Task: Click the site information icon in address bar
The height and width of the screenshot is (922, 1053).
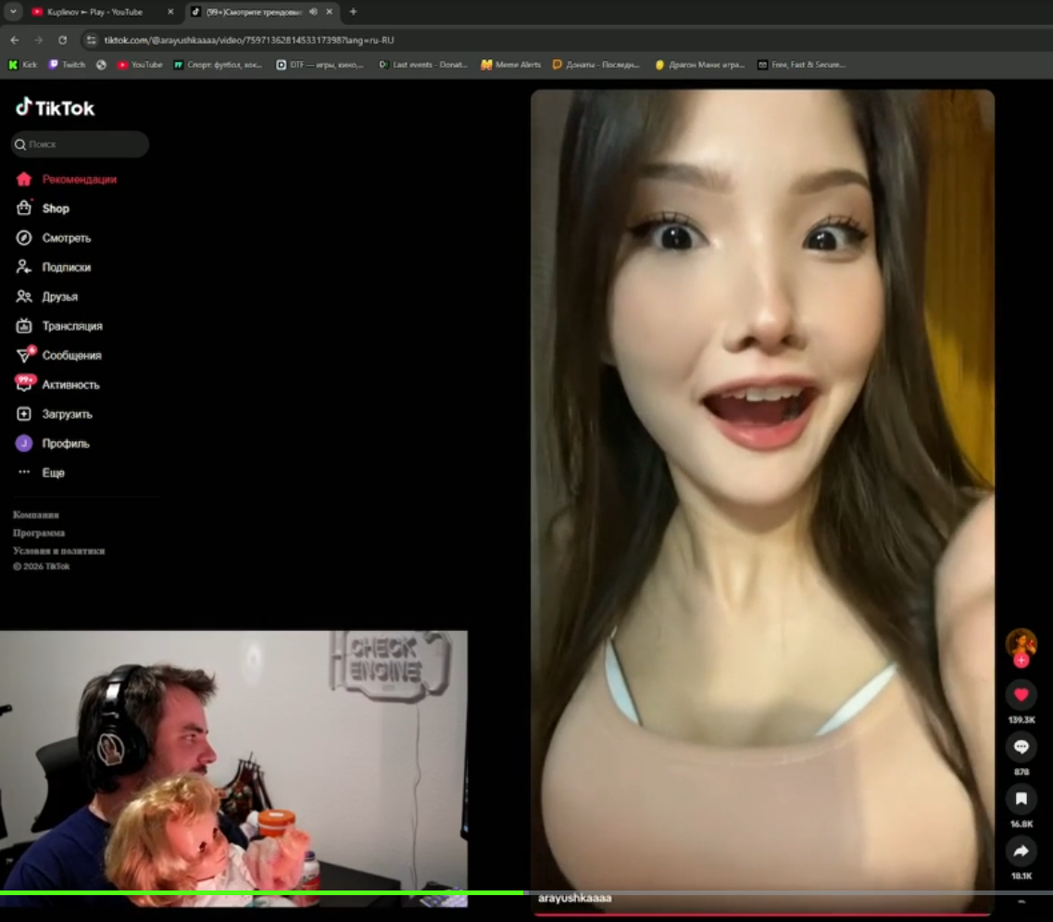Action: 92,41
